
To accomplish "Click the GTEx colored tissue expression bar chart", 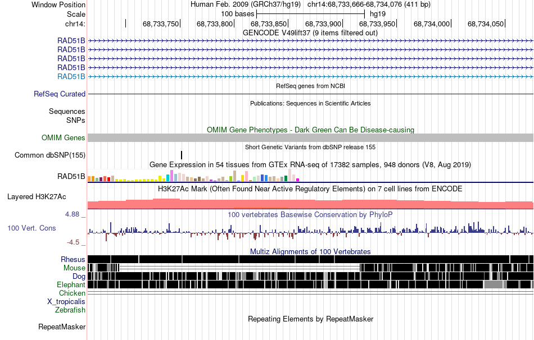I will (x=193, y=176).
